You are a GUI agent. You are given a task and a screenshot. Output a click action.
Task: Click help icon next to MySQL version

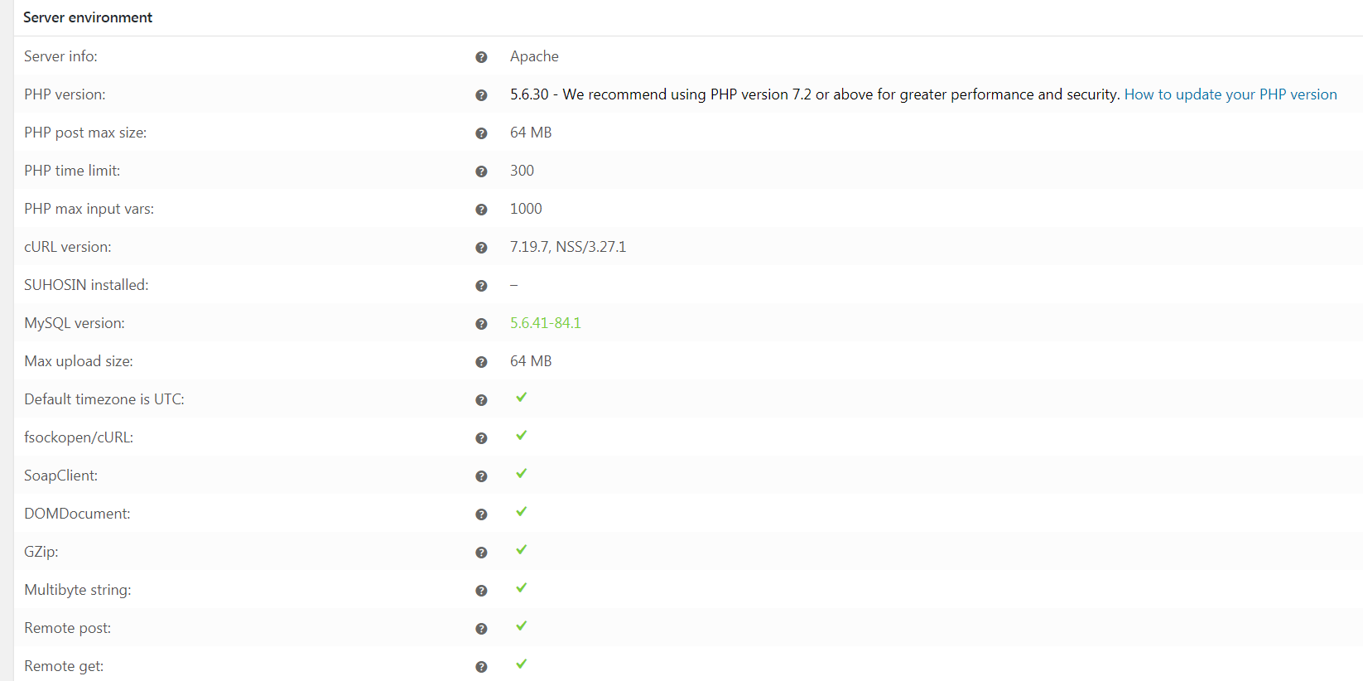click(481, 324)
